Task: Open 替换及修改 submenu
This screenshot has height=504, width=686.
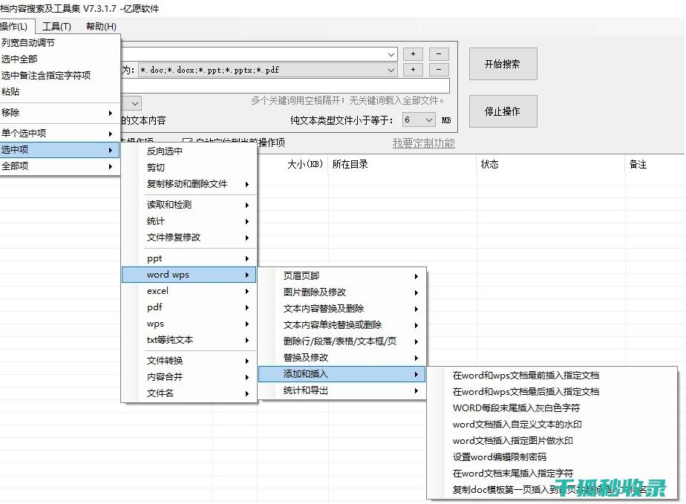Action: pyautogui.click(x=342, y=358)
